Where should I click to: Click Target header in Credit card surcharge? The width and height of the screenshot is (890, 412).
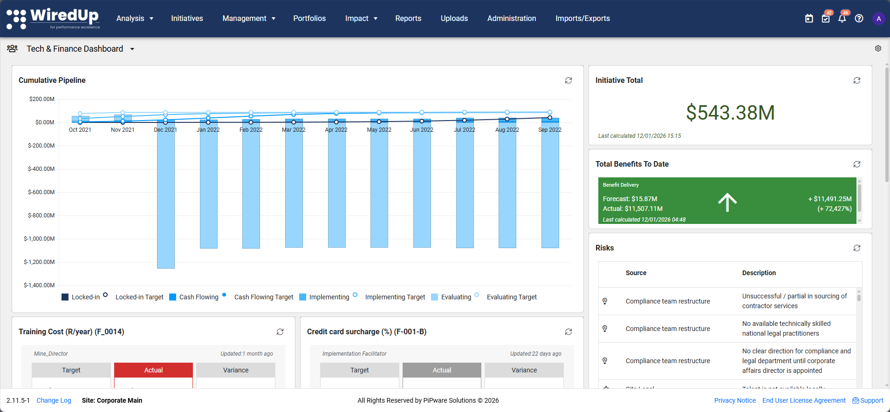coord(359,370)
